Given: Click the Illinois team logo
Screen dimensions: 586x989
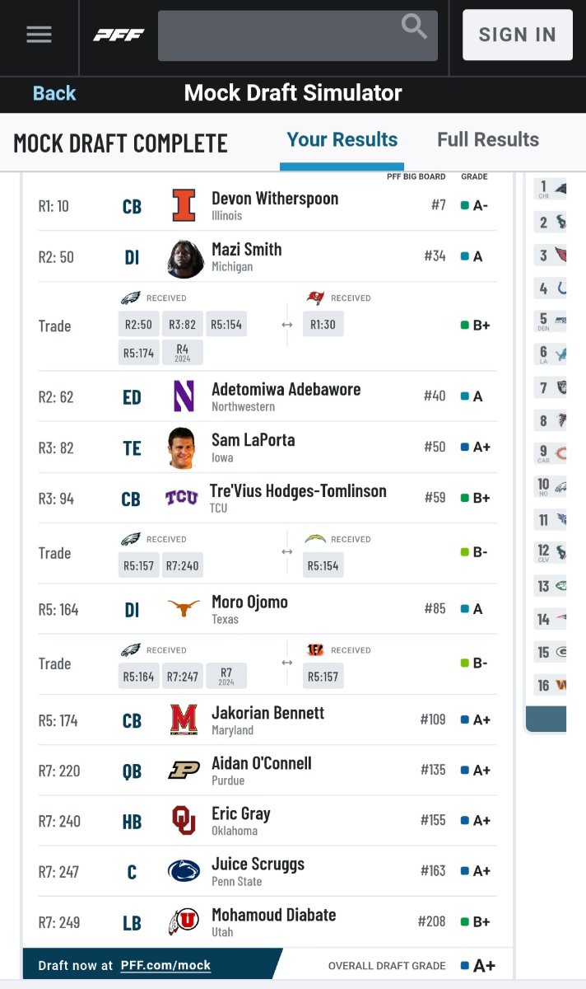Looking at the screenshot, I should point(184,206).
